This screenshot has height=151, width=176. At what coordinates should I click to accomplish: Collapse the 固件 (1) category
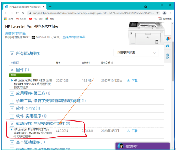12,70
